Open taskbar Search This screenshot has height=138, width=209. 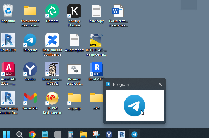(19, 135)
